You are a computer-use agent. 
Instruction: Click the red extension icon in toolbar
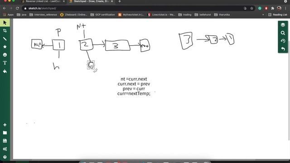pos(266,8)
